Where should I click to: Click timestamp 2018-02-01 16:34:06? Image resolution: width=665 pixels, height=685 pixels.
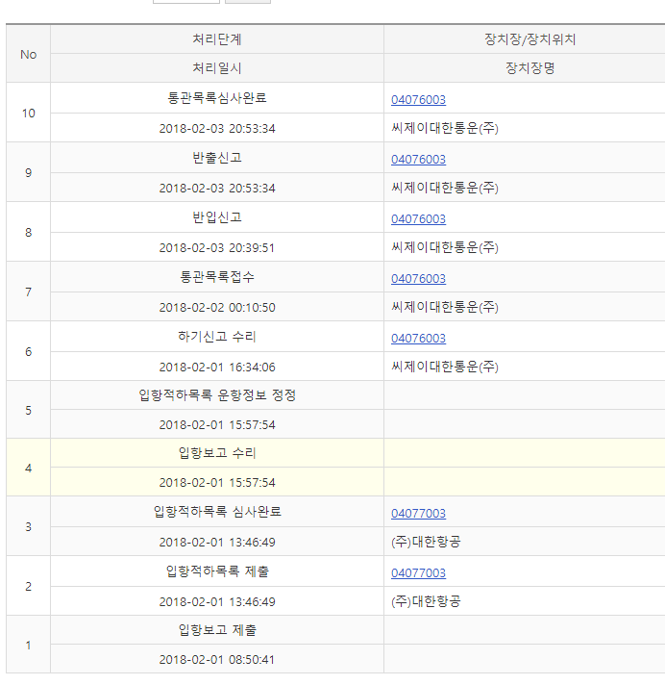[x=217, y=367]
